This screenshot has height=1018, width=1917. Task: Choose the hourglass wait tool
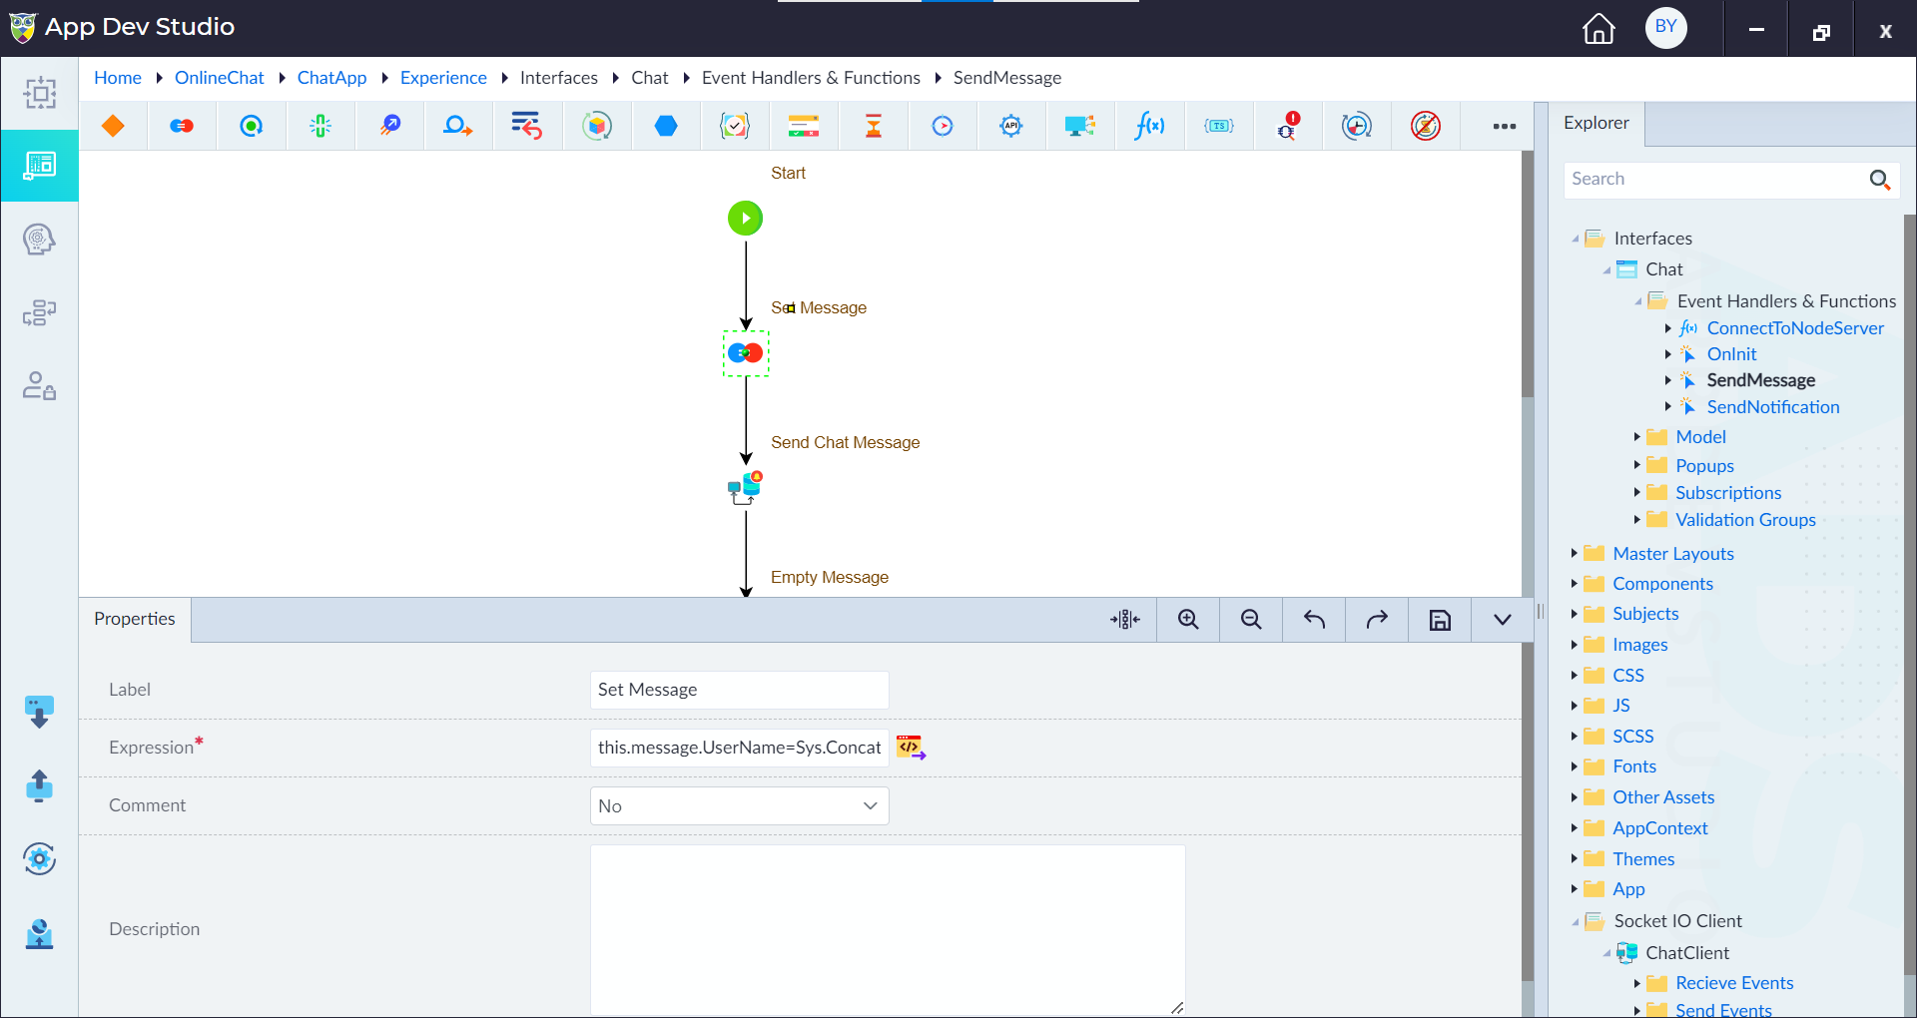point(874,126)
